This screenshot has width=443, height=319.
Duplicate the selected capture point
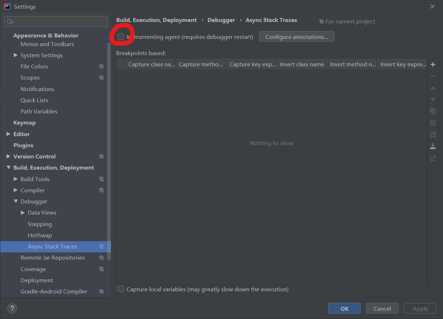point(433,111)
